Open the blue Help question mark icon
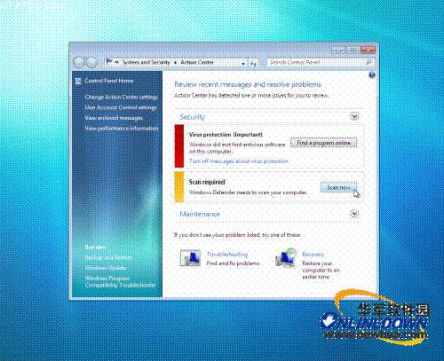 click(x=372, y=75)
